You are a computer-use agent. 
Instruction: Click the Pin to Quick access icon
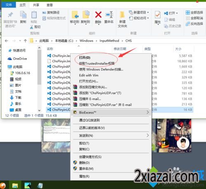click(x=10, y=15)
